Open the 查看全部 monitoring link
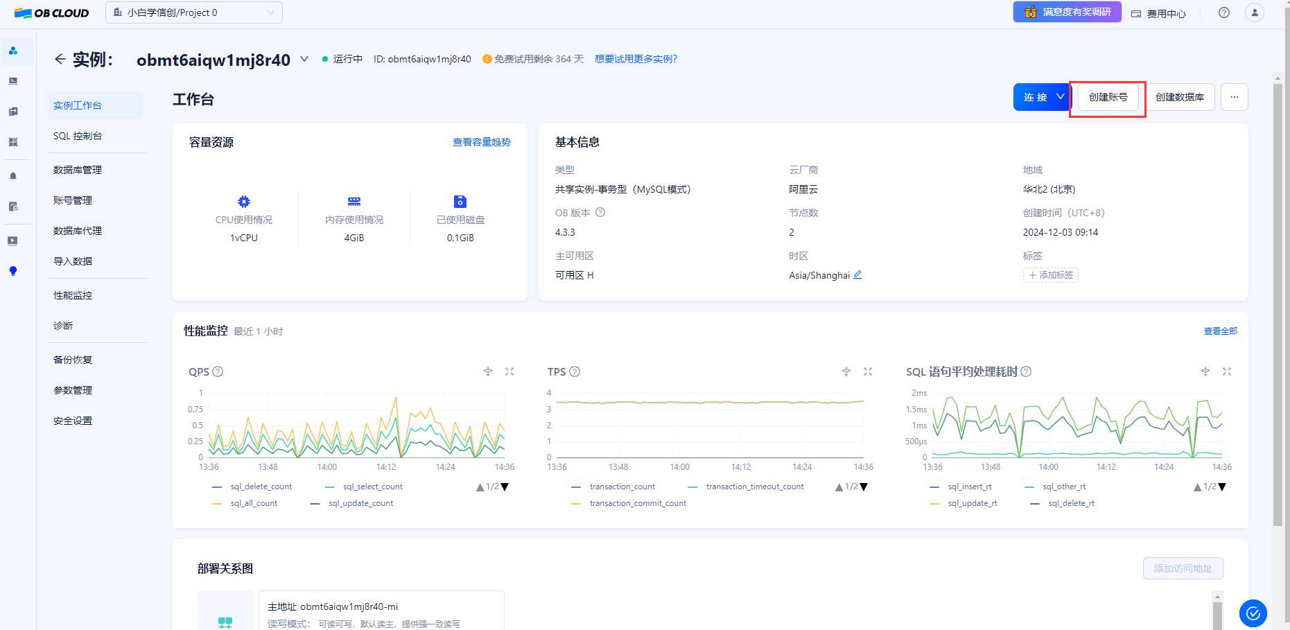This screenshot has height=630, width=1290. tap(1221, 331)
